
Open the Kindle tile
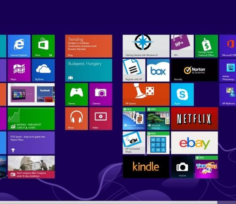coord(146,167)
